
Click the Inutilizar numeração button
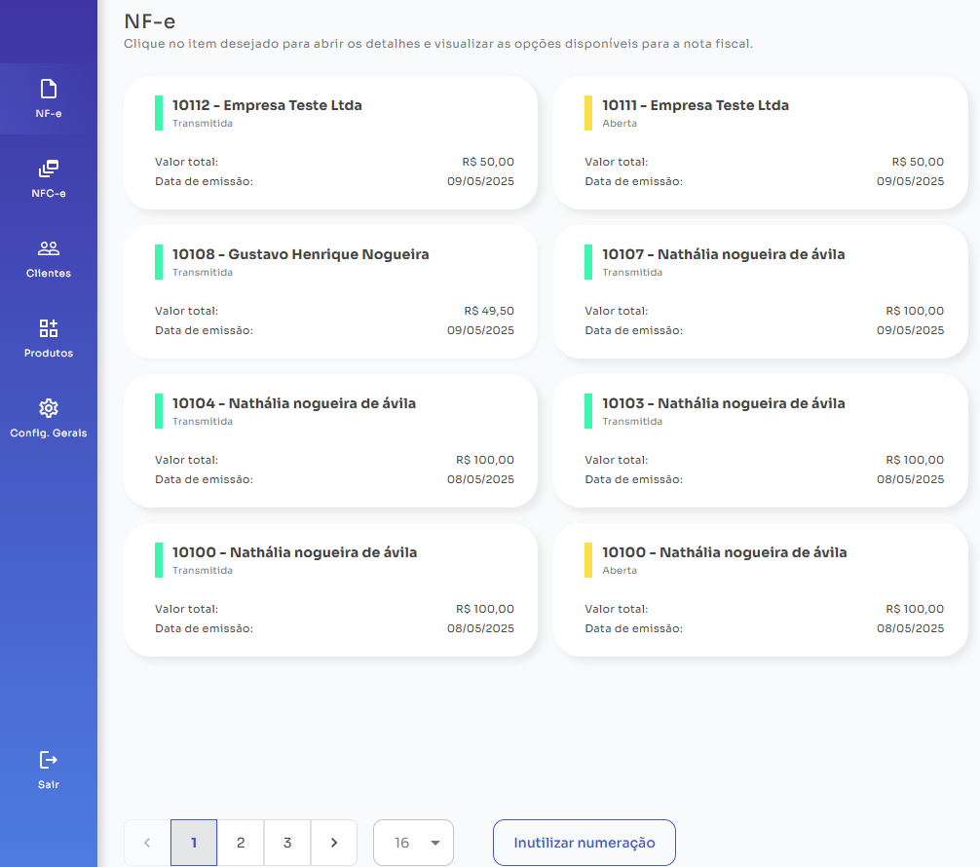(584, 843)
